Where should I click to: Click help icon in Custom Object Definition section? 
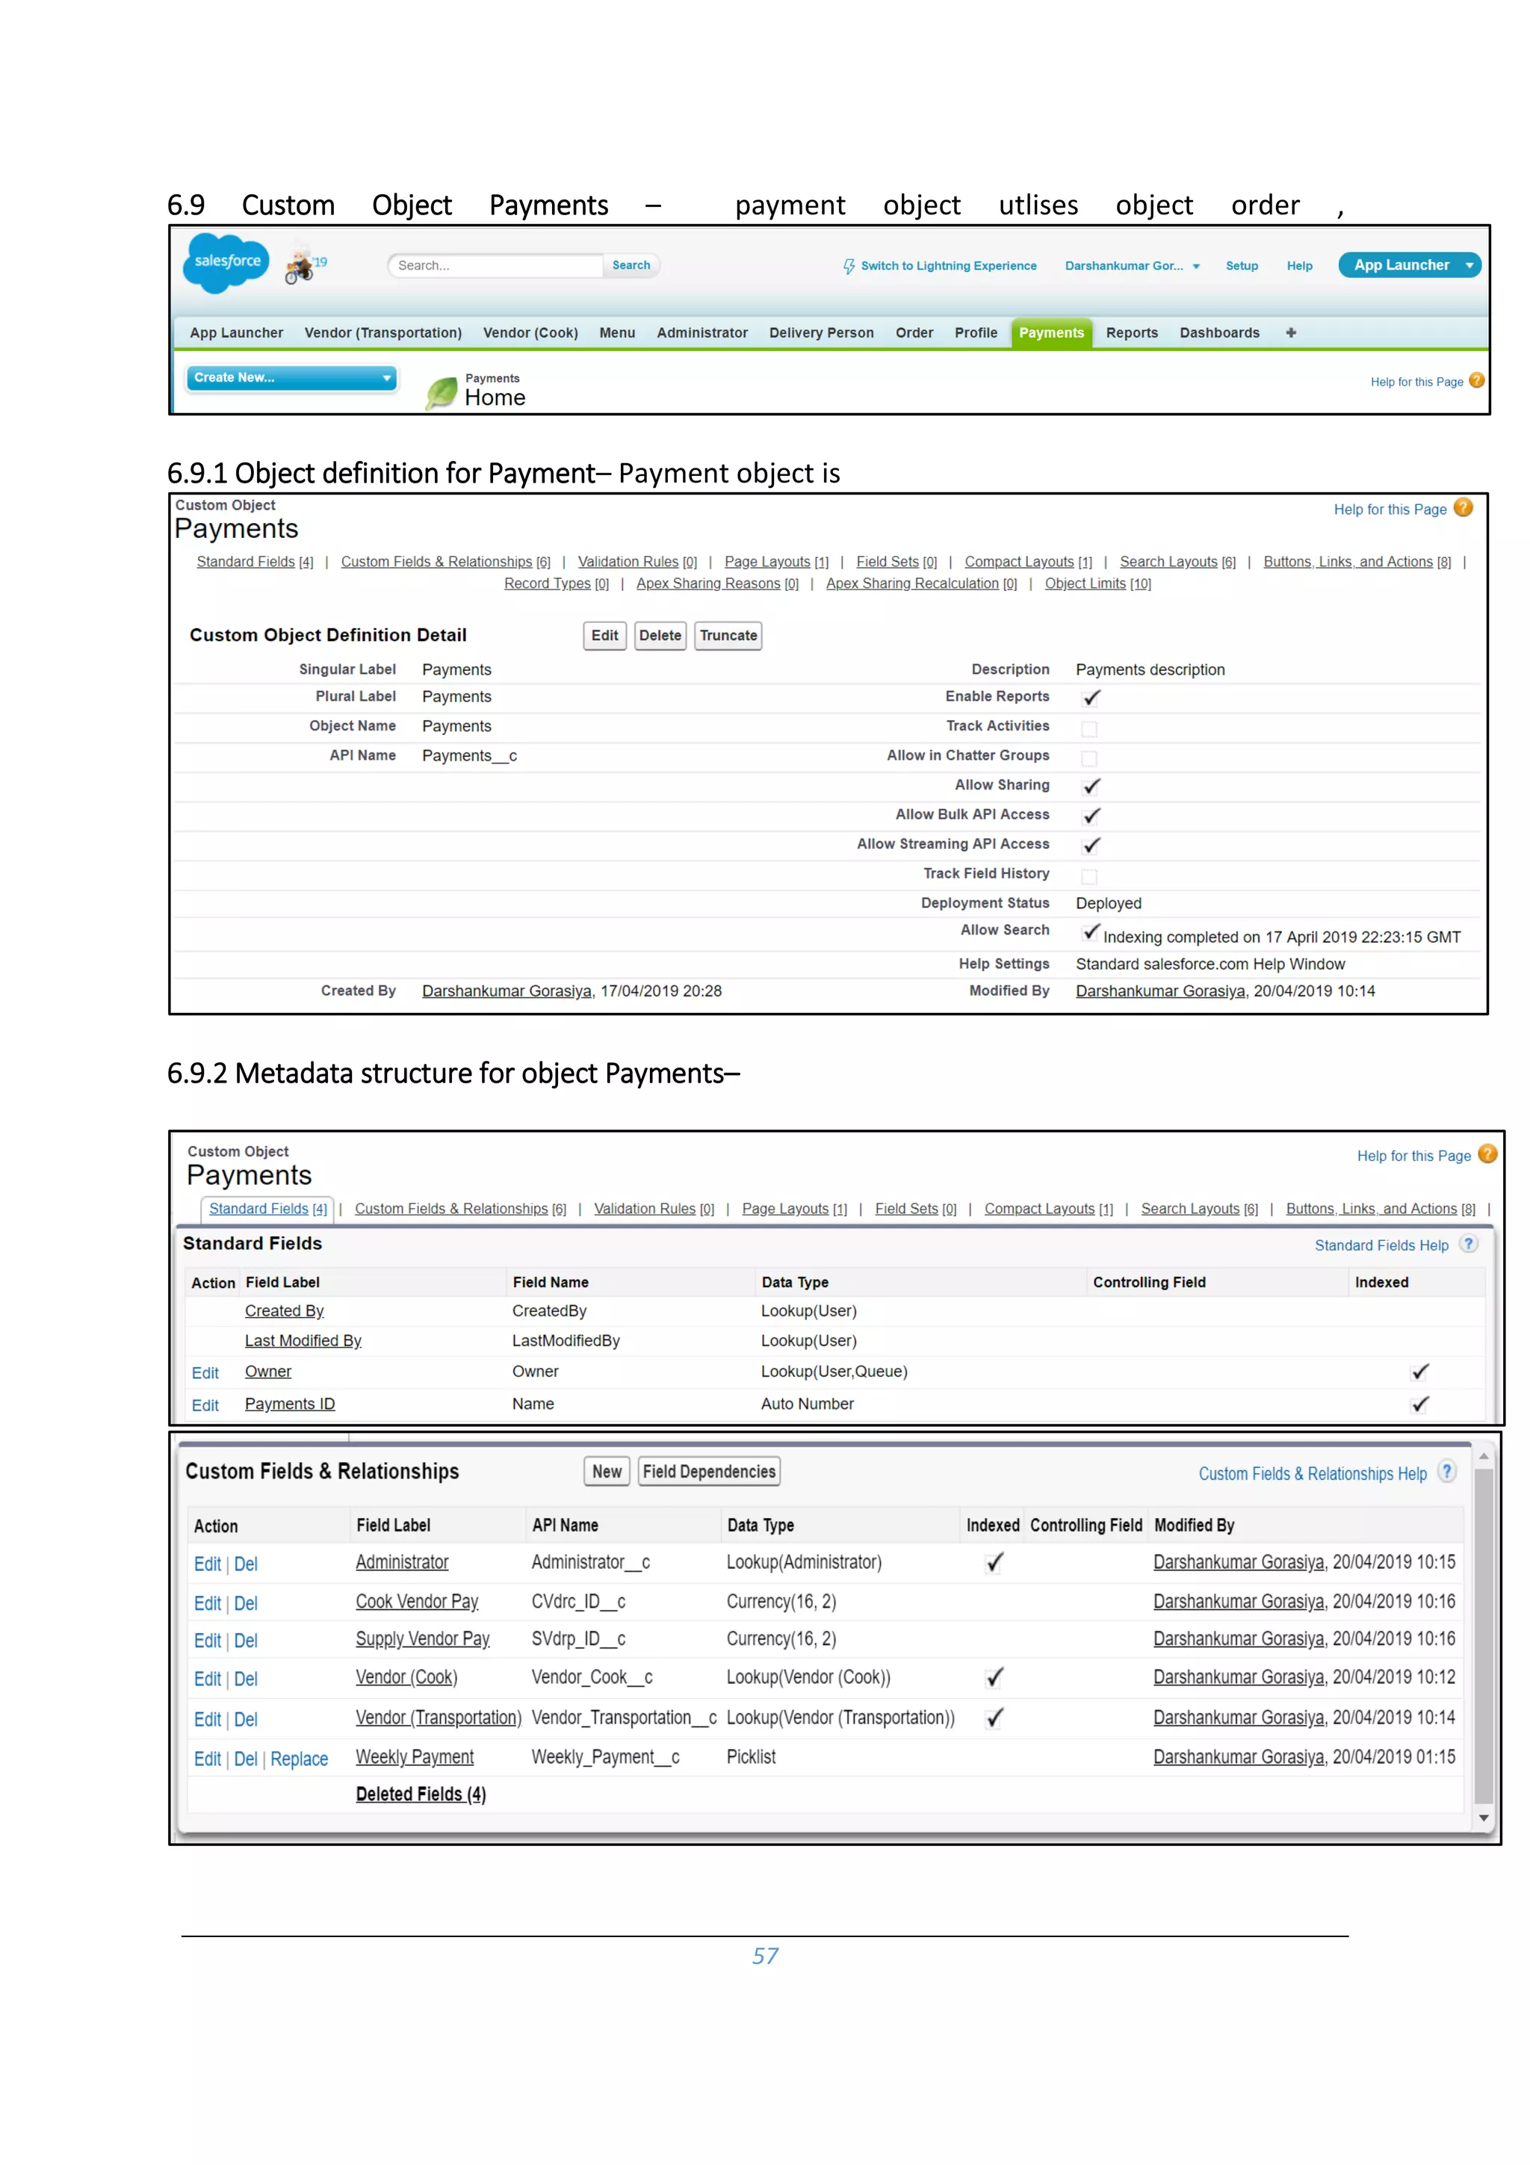pyautogui.click(x=1463, y=508)
